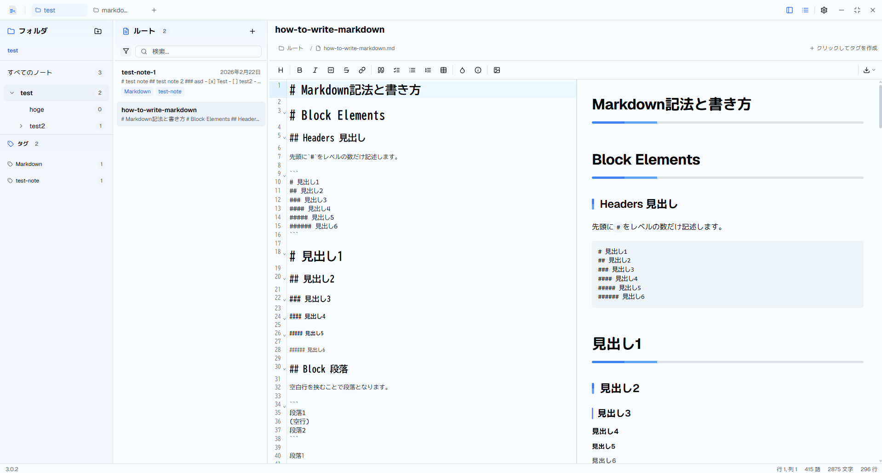Toggle the outline list view icon

(x=805, y=10)
